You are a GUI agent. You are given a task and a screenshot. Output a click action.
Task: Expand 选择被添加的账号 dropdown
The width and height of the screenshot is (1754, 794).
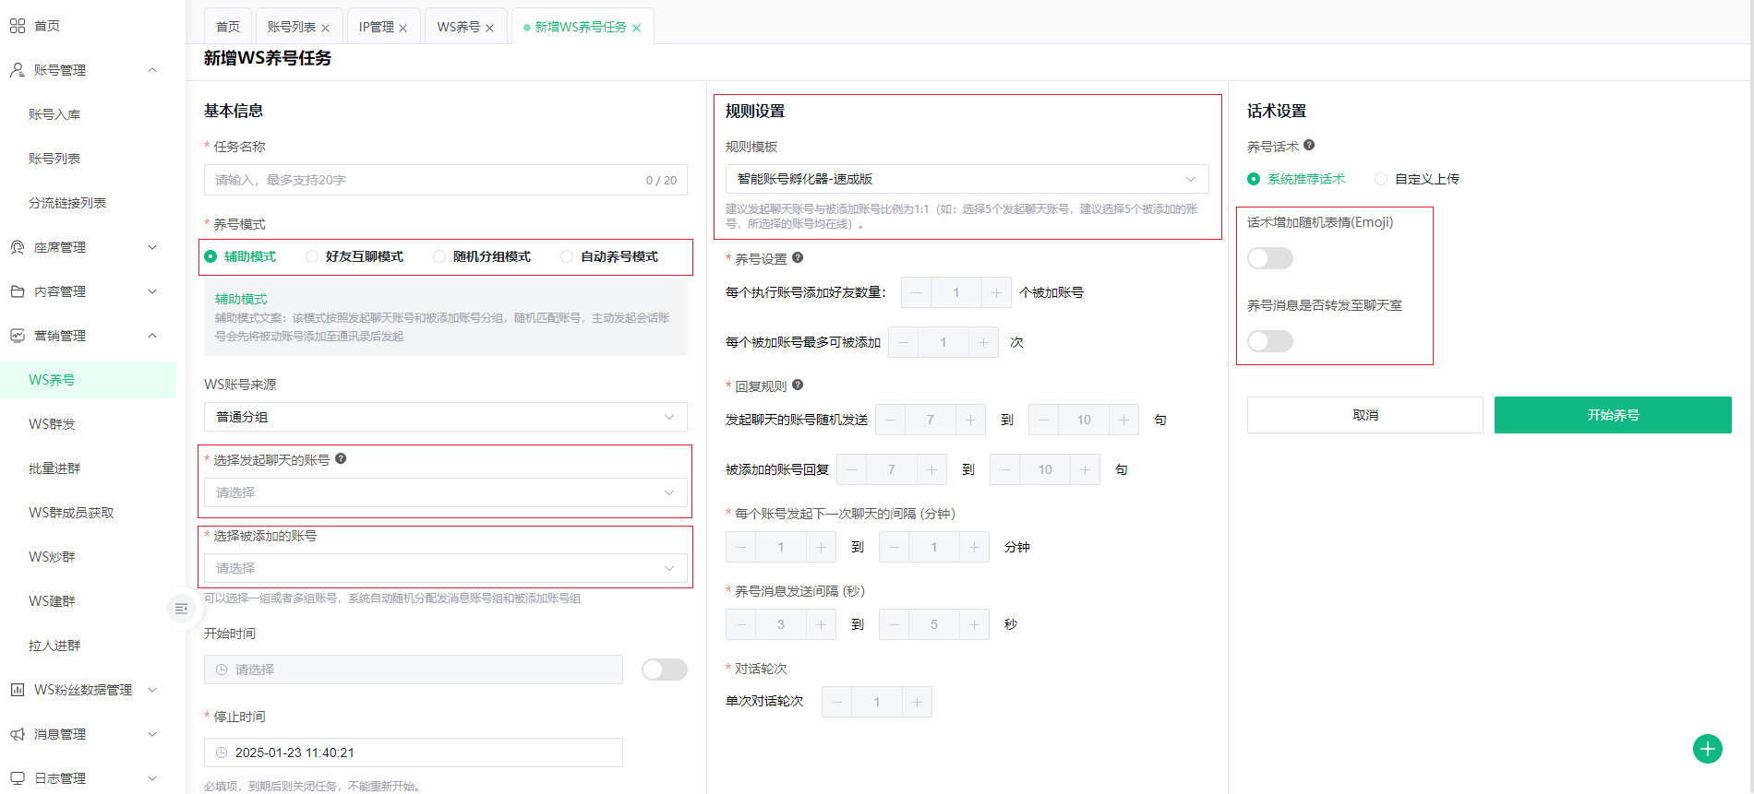(x=445, y=568)
